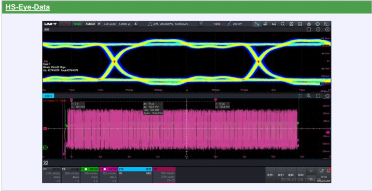The height and width of the screenshot is (191, 372).
Task: Click the magnifier search icon in top toolbar
Action: tap(283, 24)
